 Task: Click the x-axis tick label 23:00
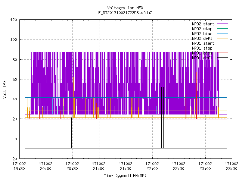click(x=205, y=169)
